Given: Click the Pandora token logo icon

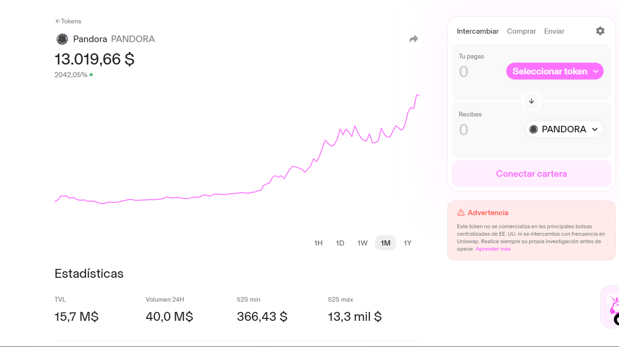Looking at the screenshot, I should (x=62, y=39).
